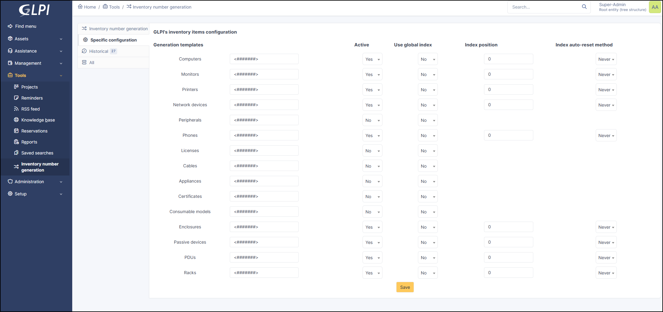663x312 pixels.
Task: Expand the Administration sidebar menu
Action: pyautogui.click(x=35, y=182)
